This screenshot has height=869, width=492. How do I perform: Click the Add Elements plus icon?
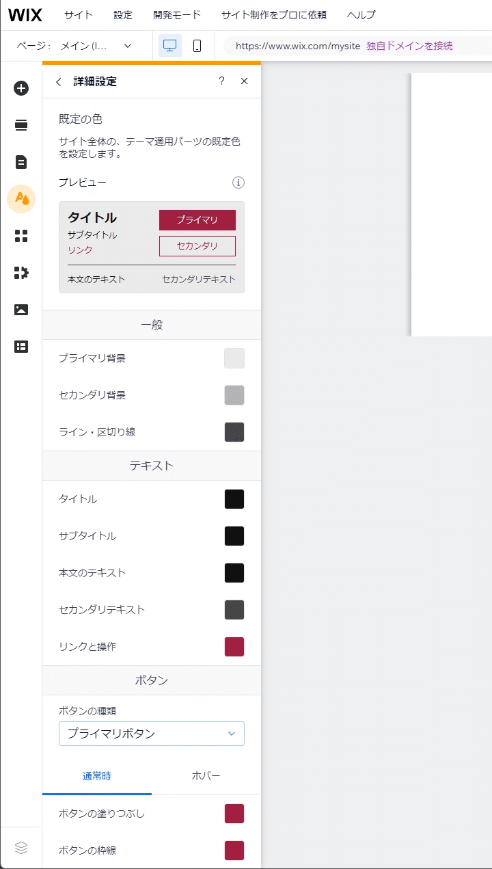tap(21, 88)
